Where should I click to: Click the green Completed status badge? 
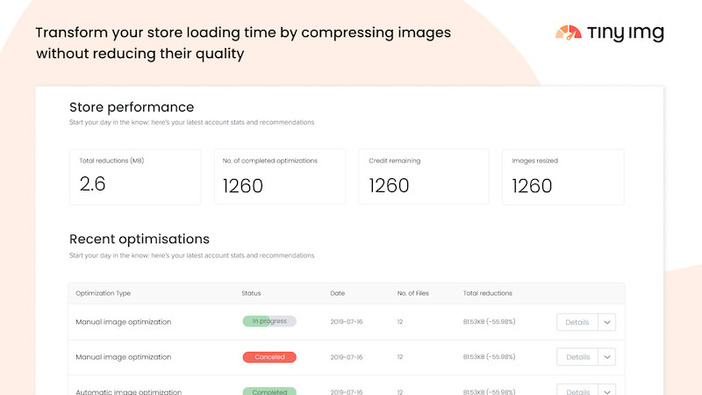click(269, 391)
